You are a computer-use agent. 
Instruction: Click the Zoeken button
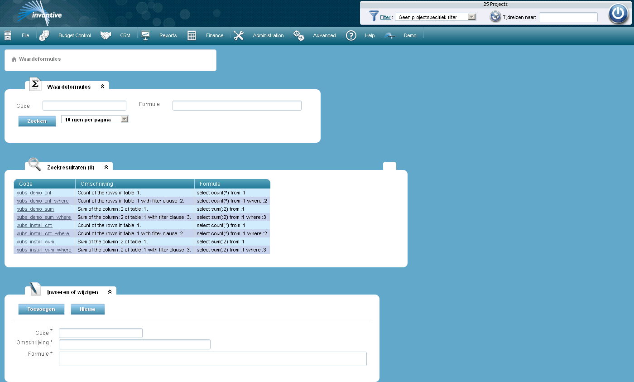(37, 121)
